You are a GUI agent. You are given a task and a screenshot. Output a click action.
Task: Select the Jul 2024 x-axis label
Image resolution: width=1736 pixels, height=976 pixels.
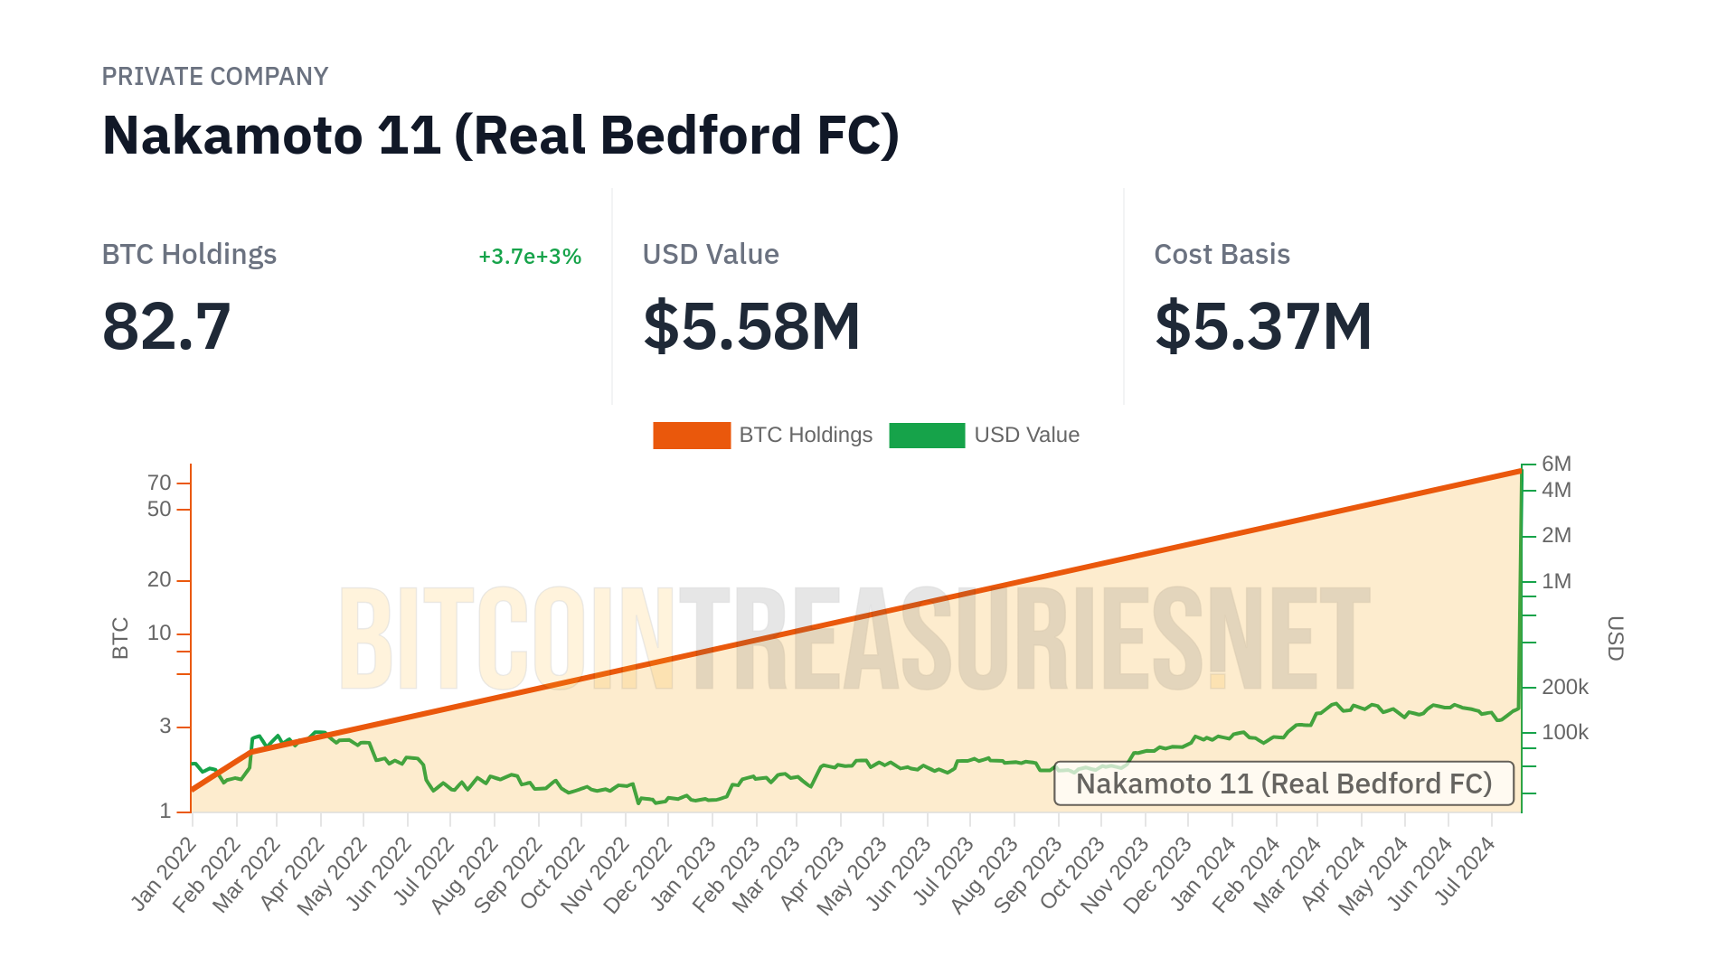pos(1466,872)
